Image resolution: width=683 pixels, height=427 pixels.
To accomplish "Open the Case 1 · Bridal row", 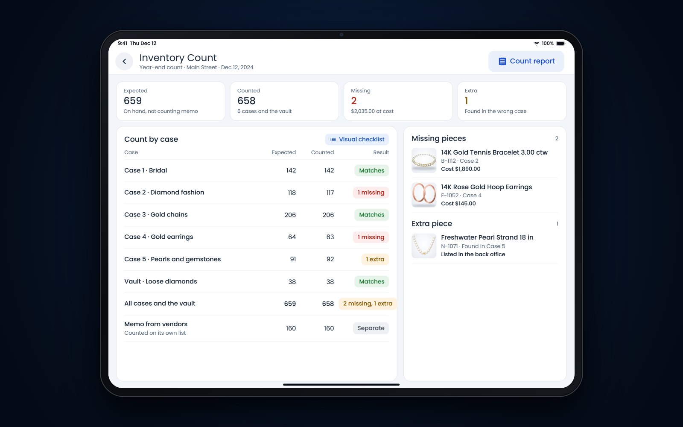I will click(x=257, y=170).
